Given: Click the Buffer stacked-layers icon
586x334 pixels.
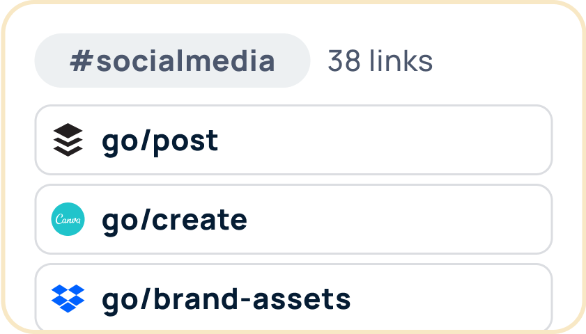Looking at the screenshot, I should (68, 141).
